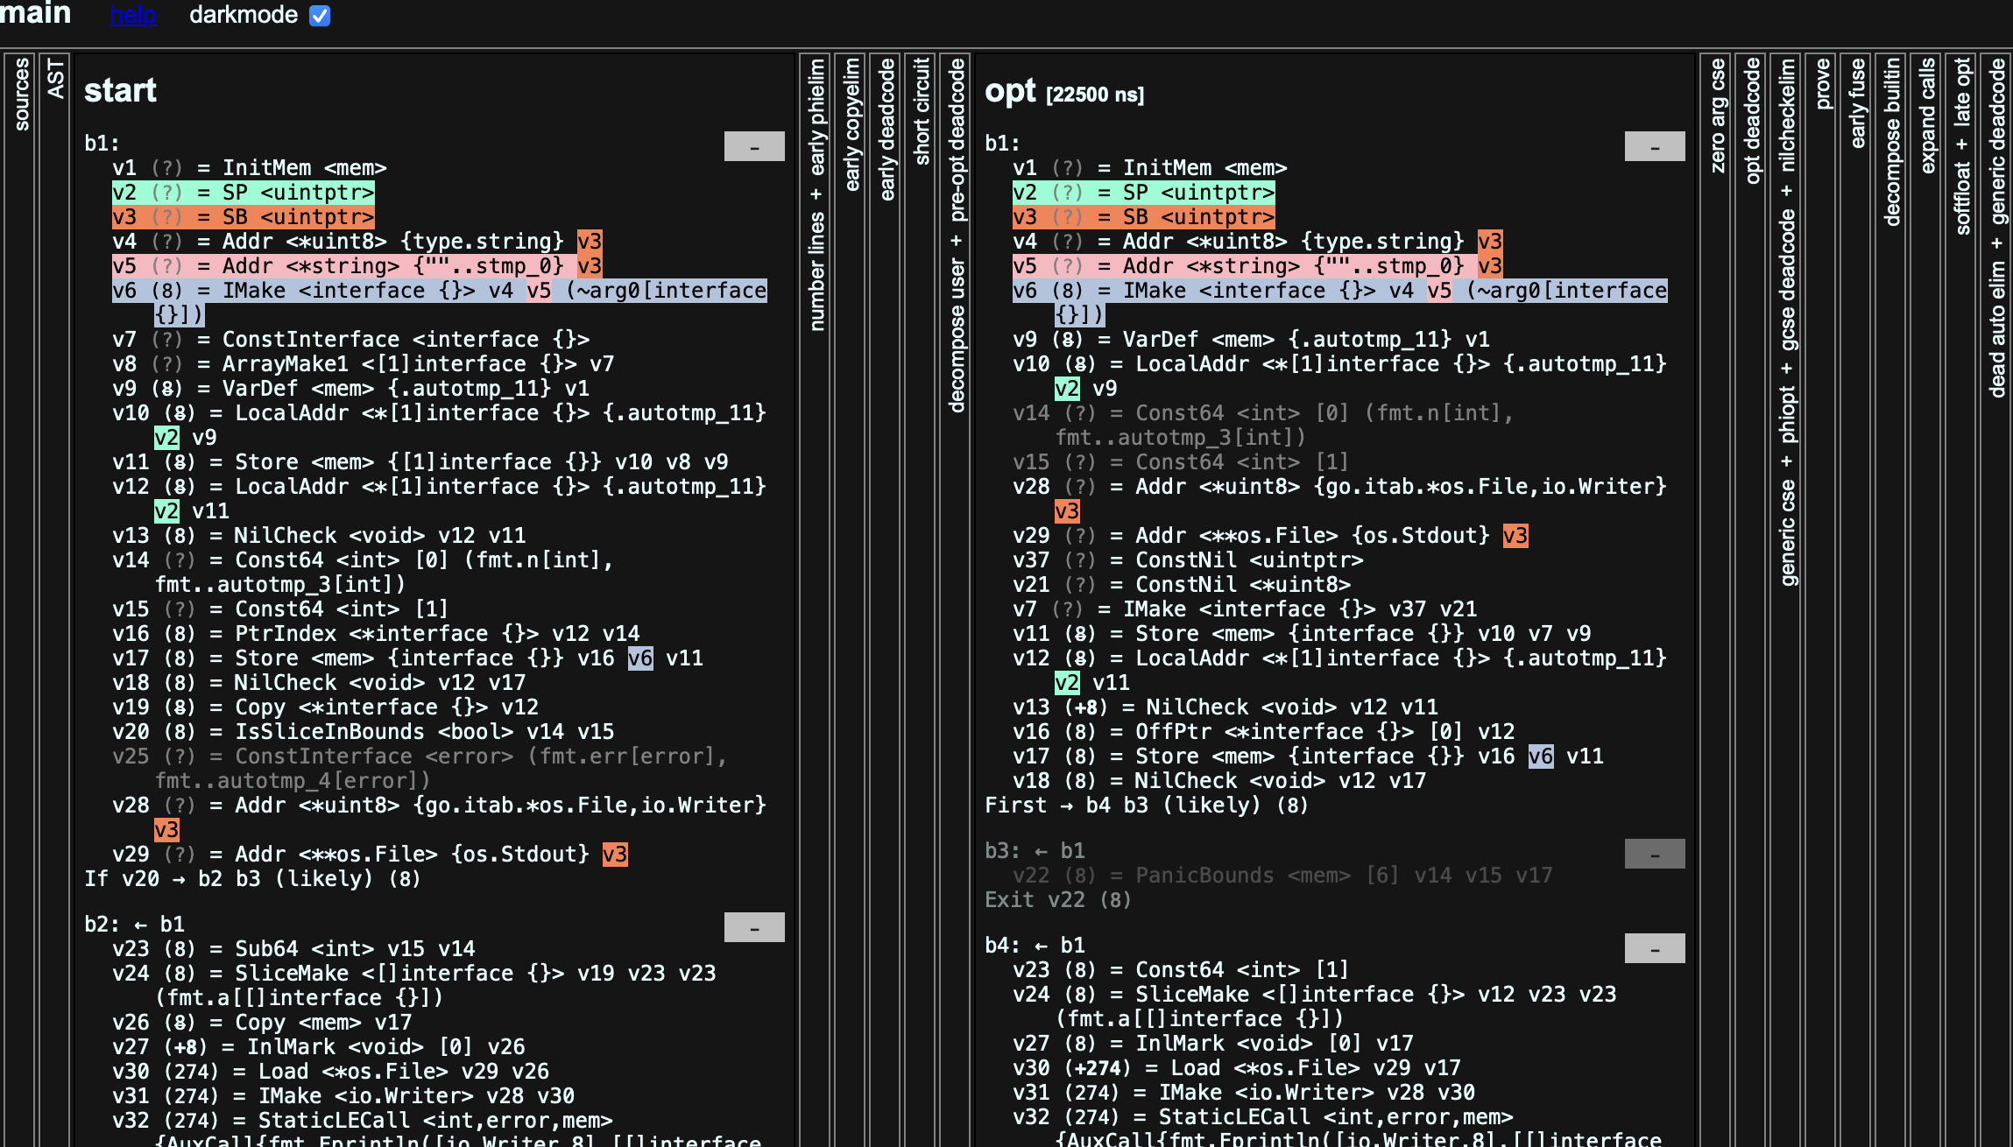Open the help link

coord(133,16)
